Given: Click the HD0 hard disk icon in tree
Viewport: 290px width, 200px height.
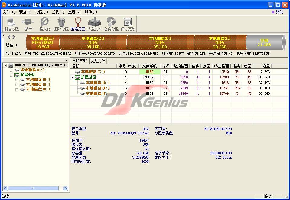Looking at the screenshot, I should [x=11, y=65].
